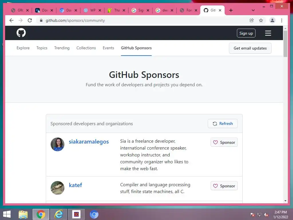Open the blue Chromium taskbar icon
The image size is (293, 220).
pos(94,214)
